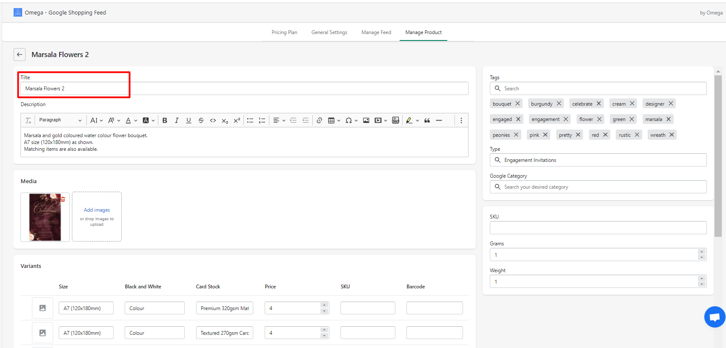The height and width of the screenshot is (348, 726).
Task: Toggle italic formatting
Action: coord(177,121)
